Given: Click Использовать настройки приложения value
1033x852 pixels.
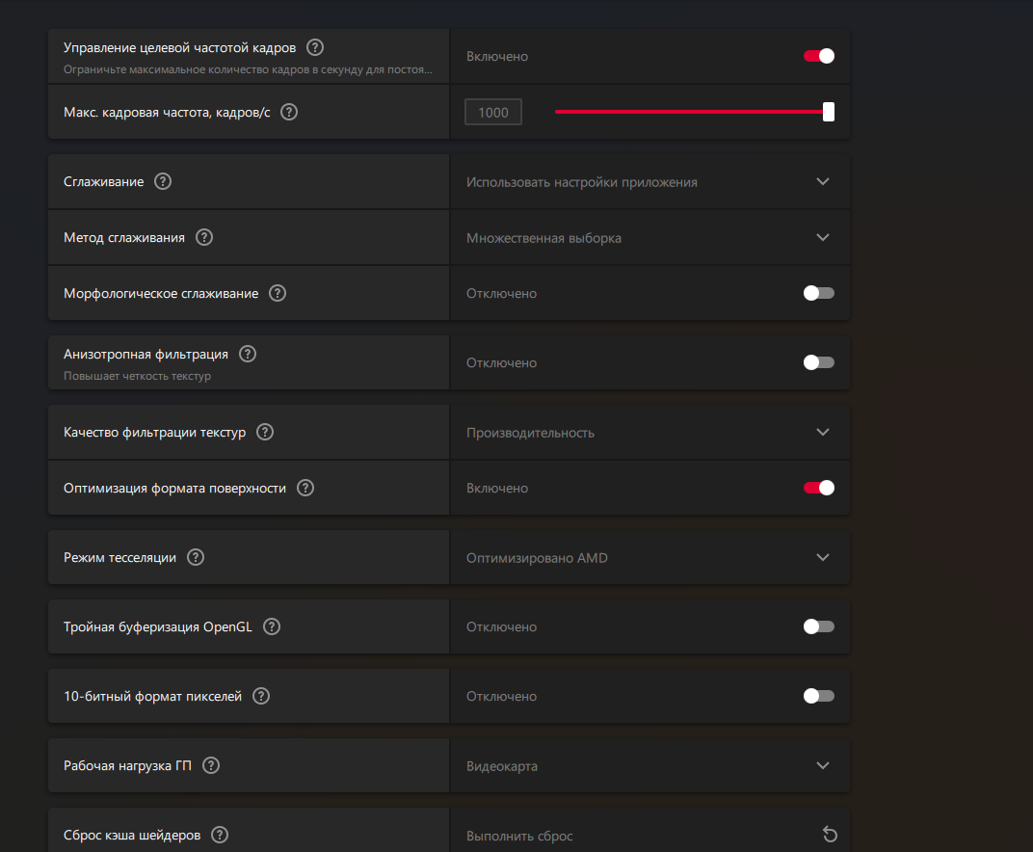Looking at the screenshot, I should pyautogui.click(x=582, y=182).
